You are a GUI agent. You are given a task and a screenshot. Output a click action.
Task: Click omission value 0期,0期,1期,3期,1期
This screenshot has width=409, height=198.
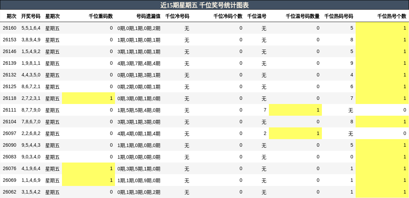click(x=139, y=75)
